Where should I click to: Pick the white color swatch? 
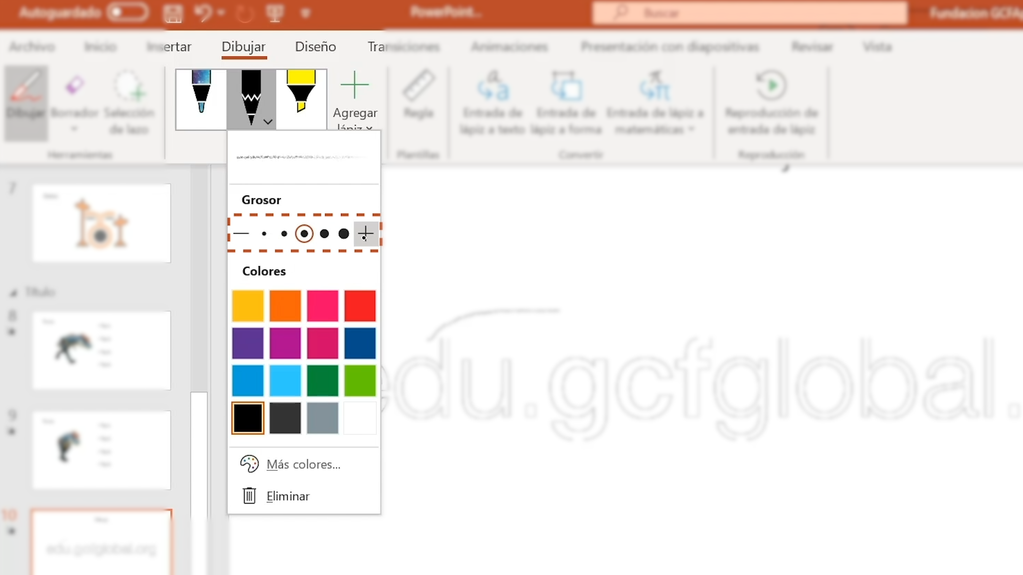click(360, 418)
